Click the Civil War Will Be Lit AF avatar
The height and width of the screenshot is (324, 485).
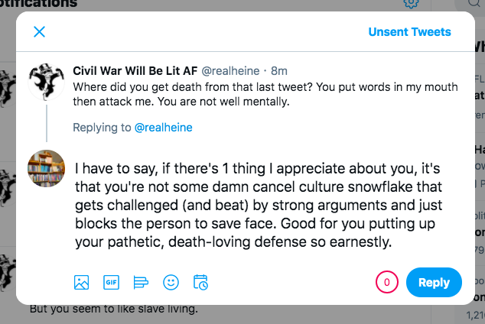47,82
